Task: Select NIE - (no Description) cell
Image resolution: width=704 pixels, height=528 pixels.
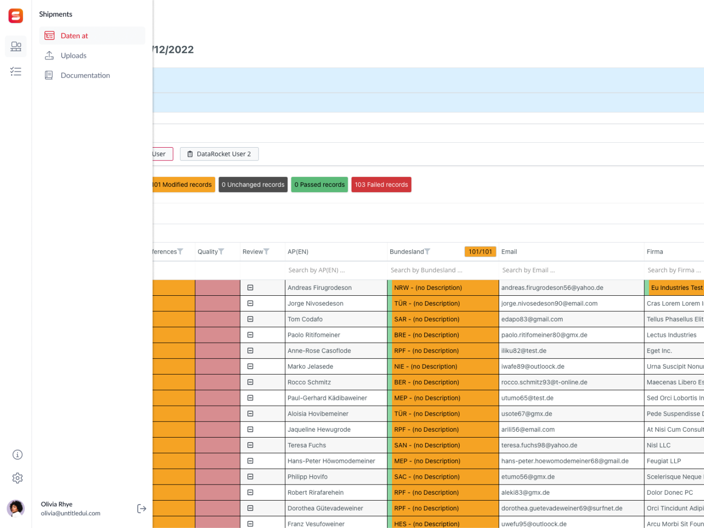Action: coord(443,367)
